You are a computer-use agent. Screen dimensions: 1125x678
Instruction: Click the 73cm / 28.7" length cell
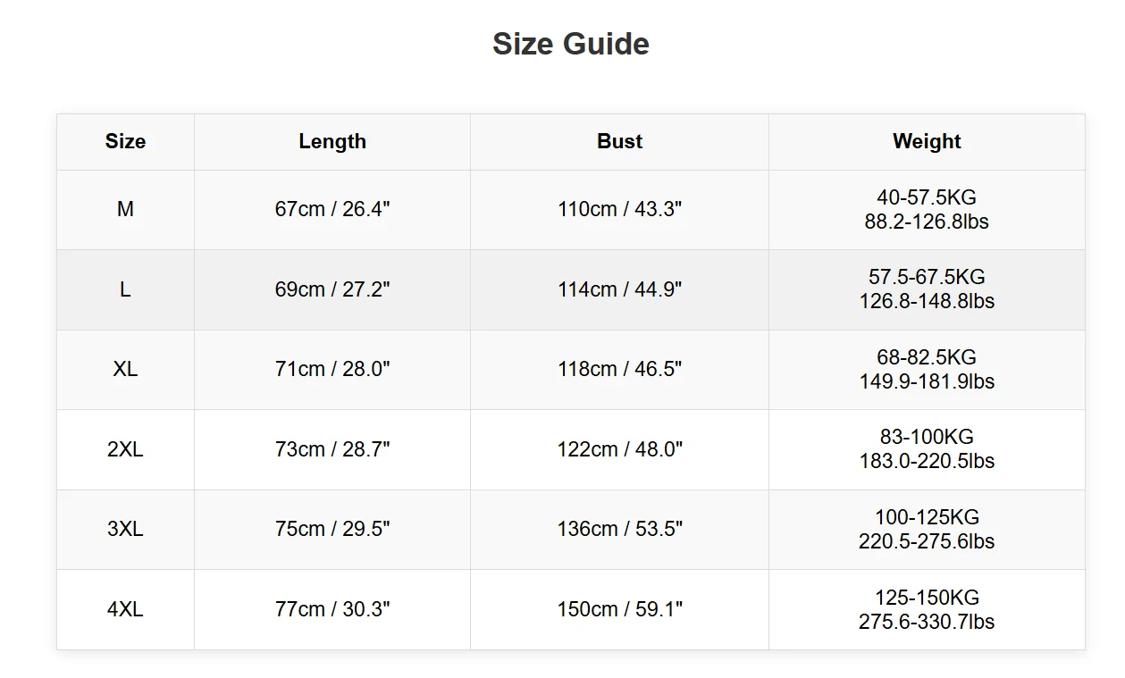[332, 449]
